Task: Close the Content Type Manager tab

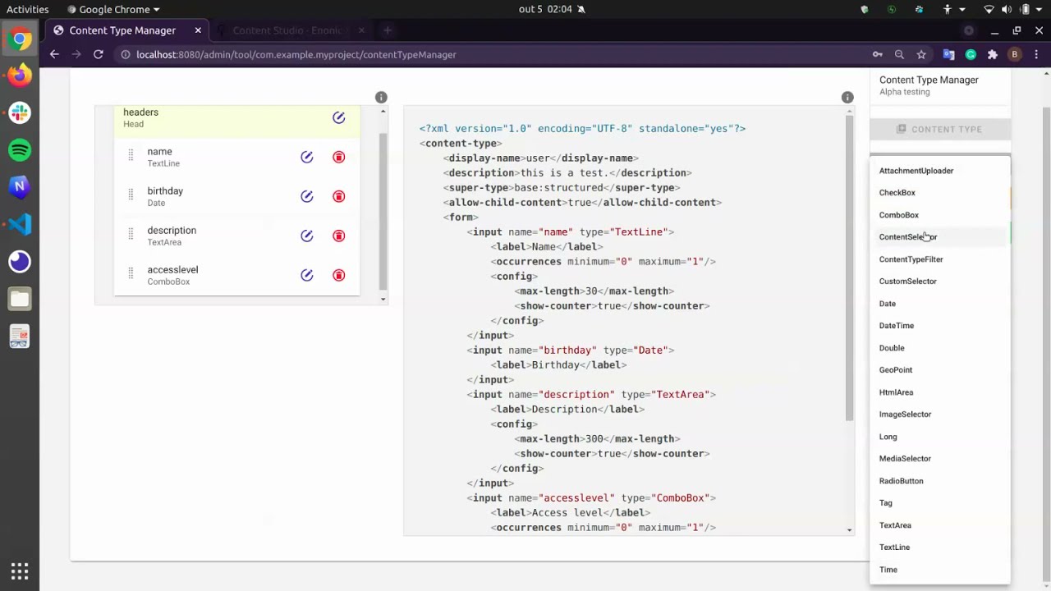Action: [x=198, y=30]
